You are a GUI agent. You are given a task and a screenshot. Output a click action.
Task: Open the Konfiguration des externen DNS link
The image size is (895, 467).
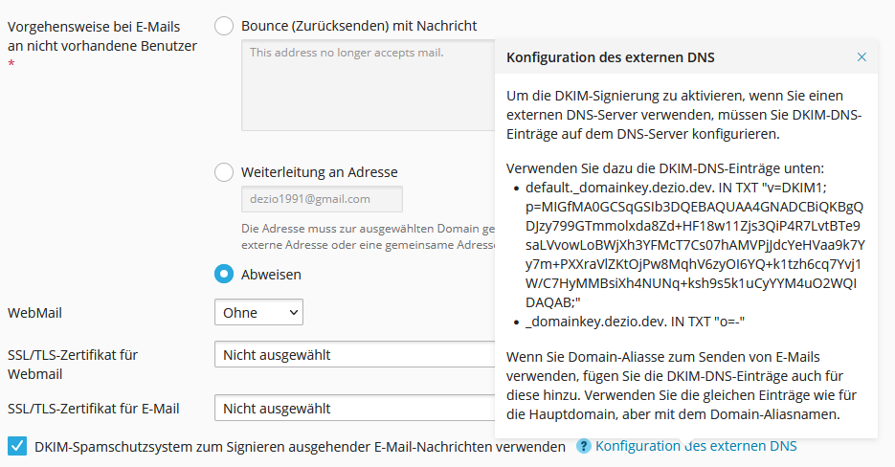click(696, 446)
